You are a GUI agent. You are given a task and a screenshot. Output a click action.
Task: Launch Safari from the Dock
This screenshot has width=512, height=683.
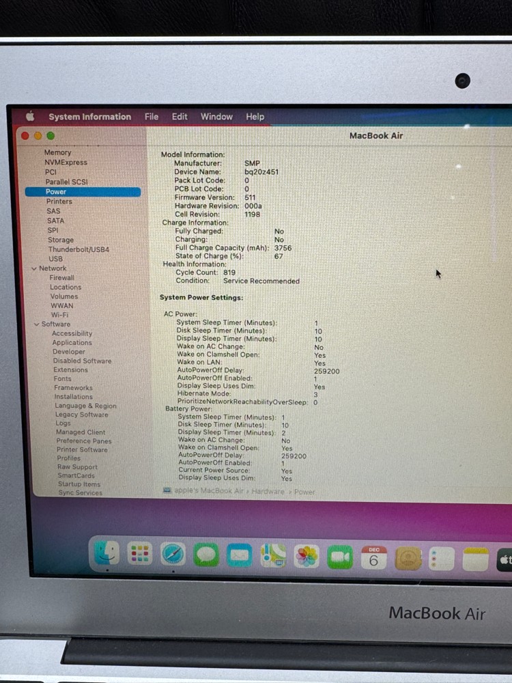173,555
